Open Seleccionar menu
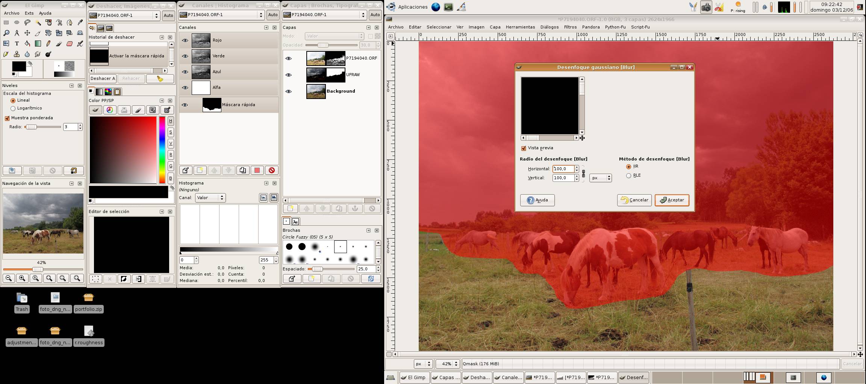This screenshot has width=866, height=384. tap(439, 27)
